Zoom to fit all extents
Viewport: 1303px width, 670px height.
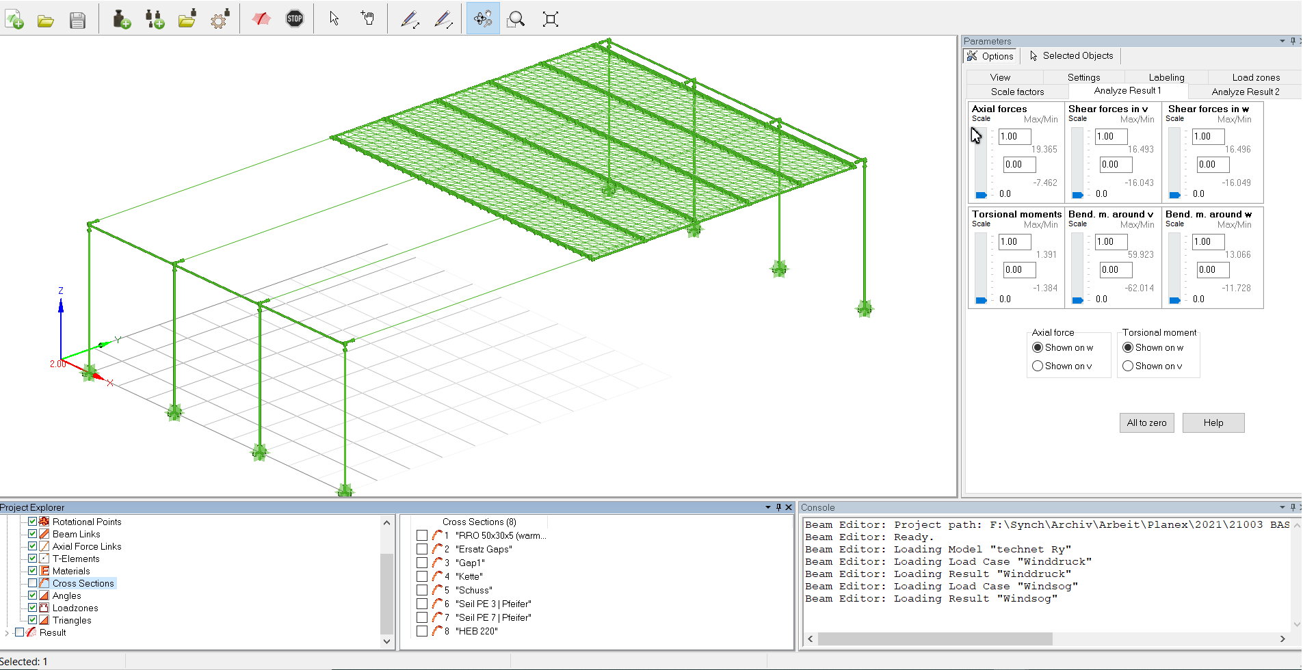pos(551,19)
